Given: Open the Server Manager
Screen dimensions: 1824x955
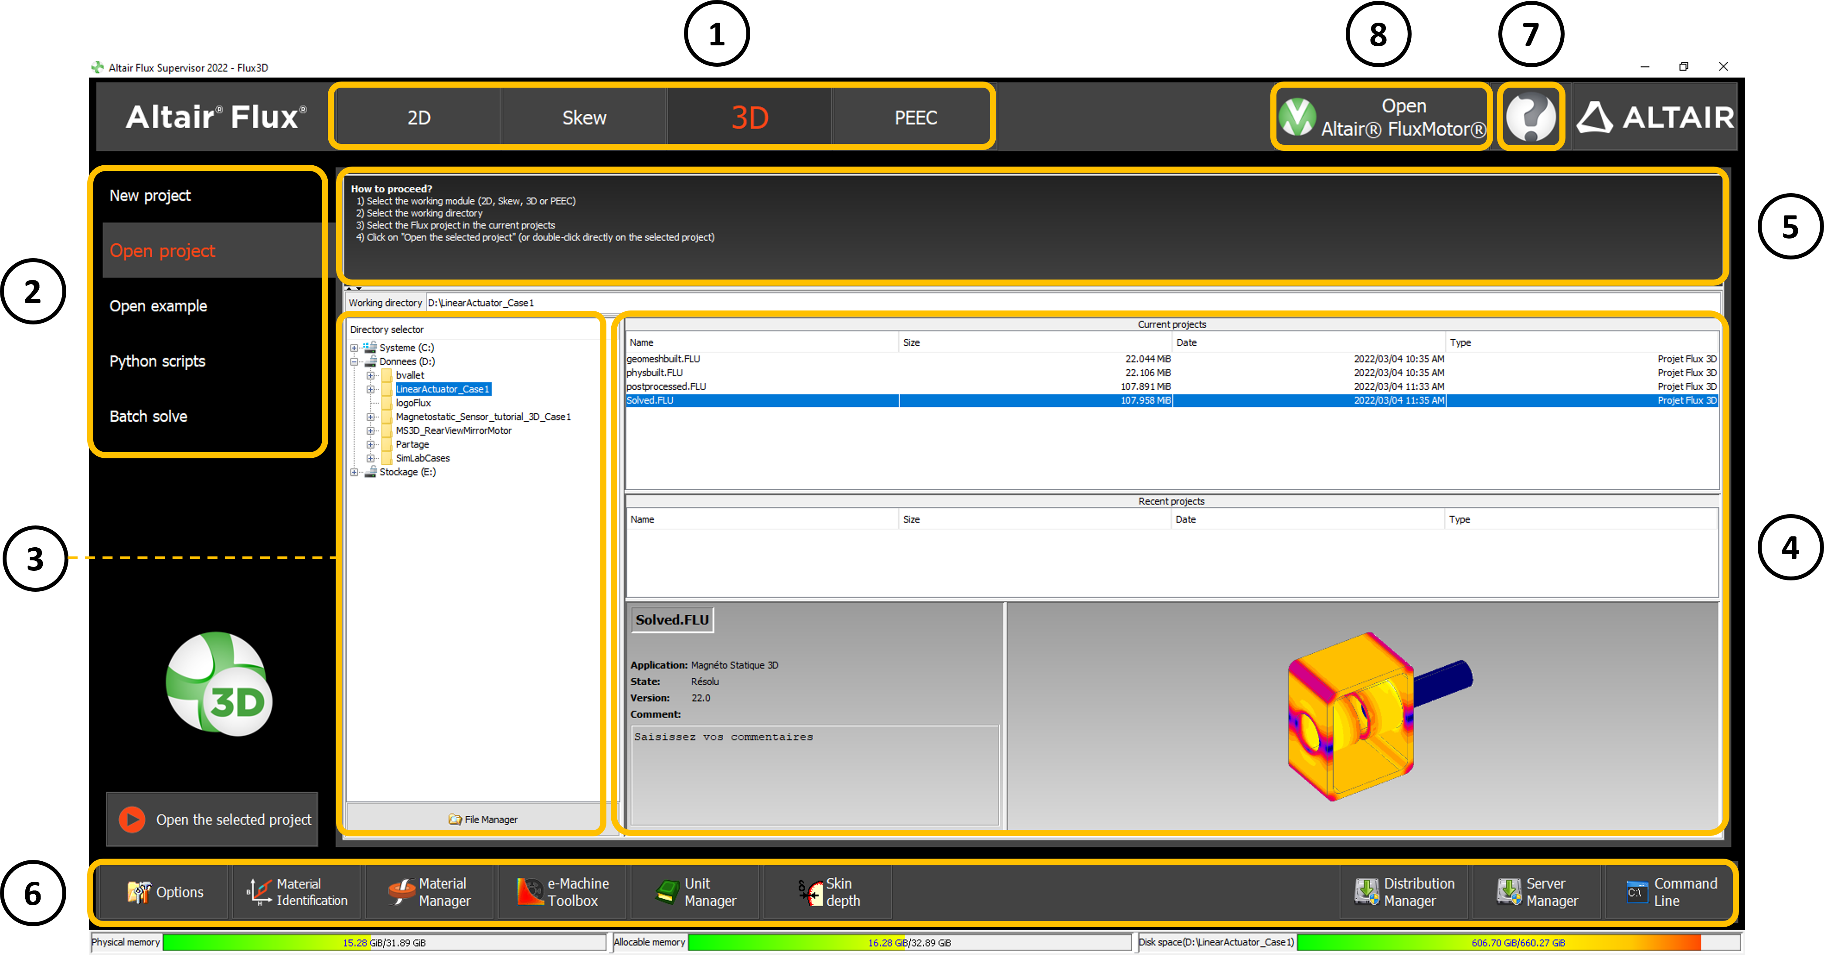Looking at the screenshot, I should tap(1537, 892).
